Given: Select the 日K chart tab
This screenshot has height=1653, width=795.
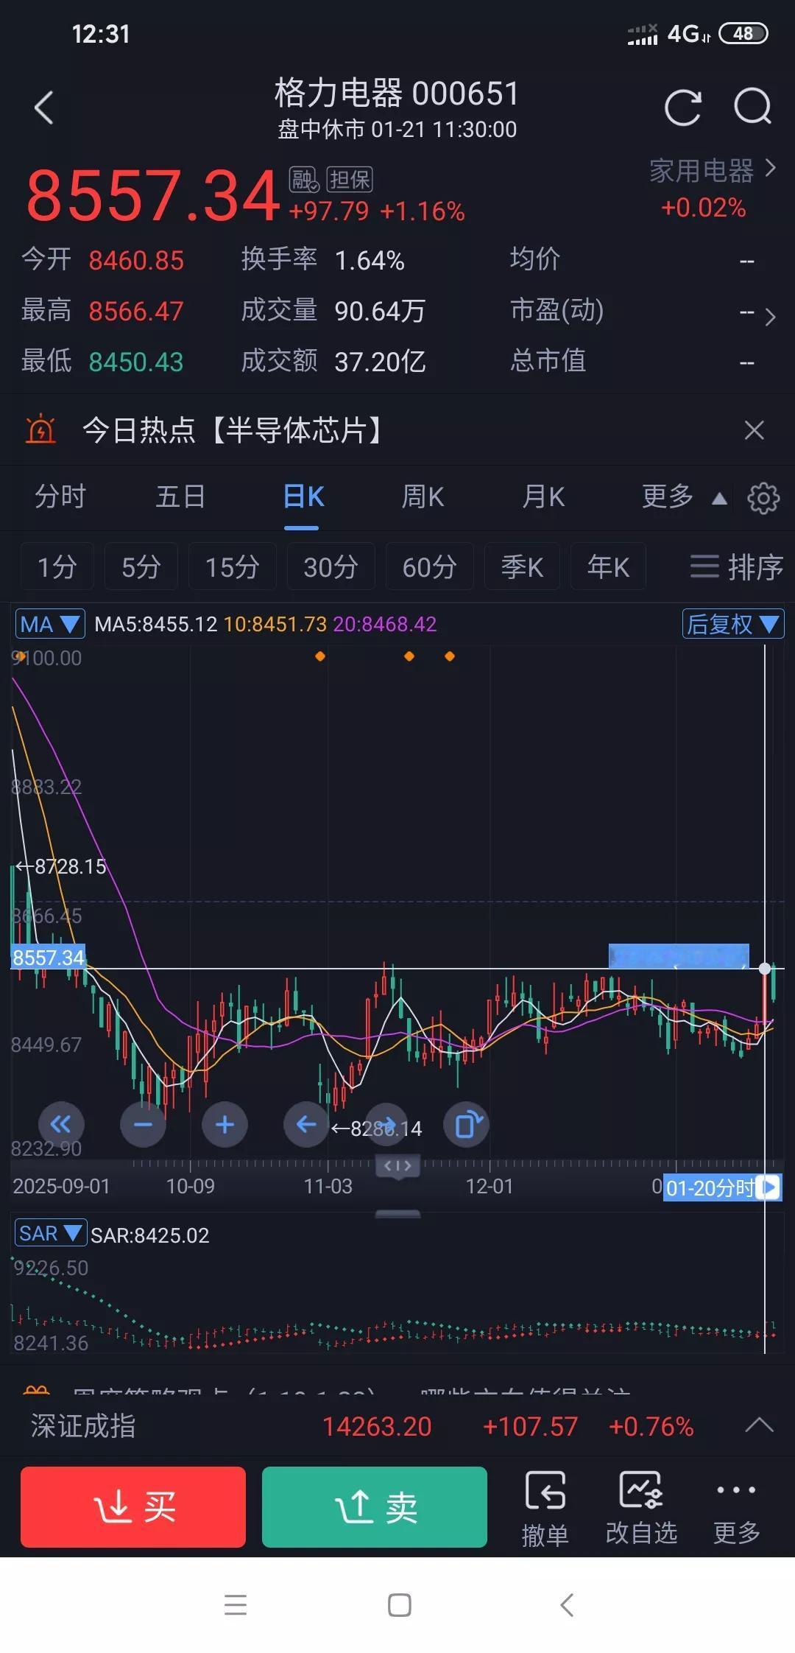Looking at the screenshot, I should pos(303,496).
